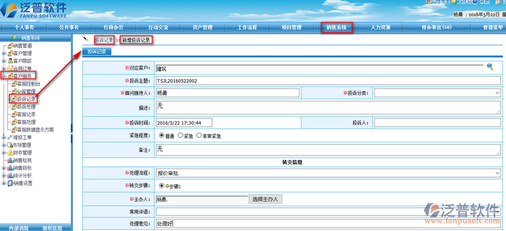This screenshot has height=231, width=506.
Task: Click the 销售检视 chart icon
Action: tap(10, 160)
